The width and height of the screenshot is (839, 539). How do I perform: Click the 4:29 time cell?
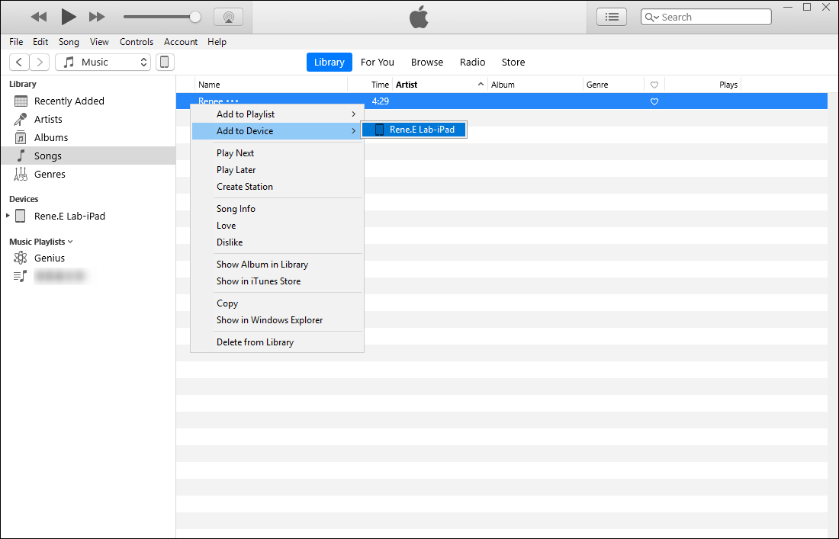point(380,101)
